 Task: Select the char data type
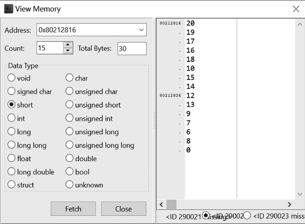click(69, 78)
